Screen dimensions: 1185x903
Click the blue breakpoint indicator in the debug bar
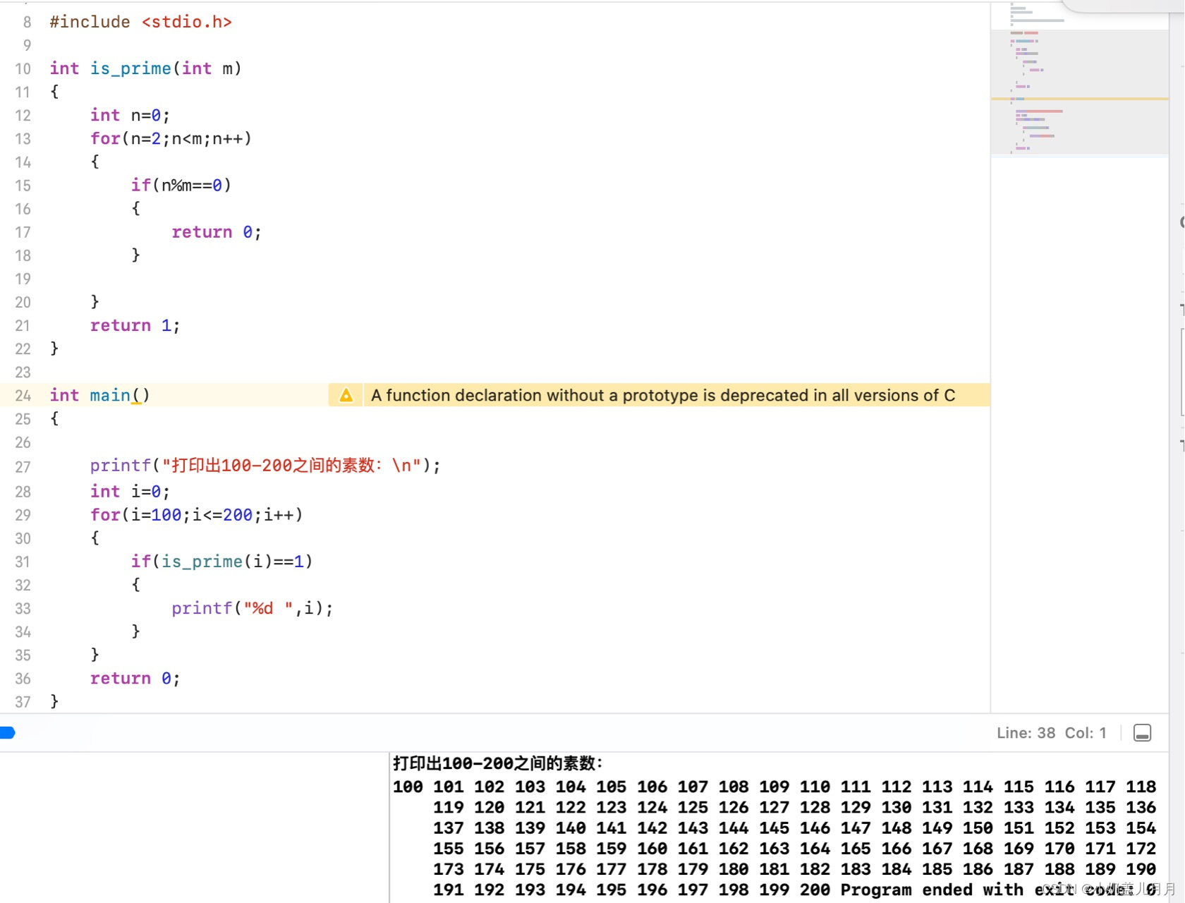click(8, 732)
